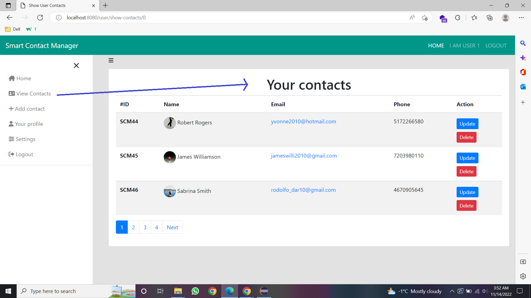531x298 pixels.
Task: Close the sidebar using the X icon
Action: point(76,66)
